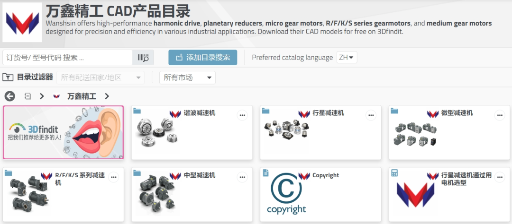The image size is (512, 224).
Task: Open more options for 行星减速机通过用电机选型 card
Action: click(x=499, y=177)
